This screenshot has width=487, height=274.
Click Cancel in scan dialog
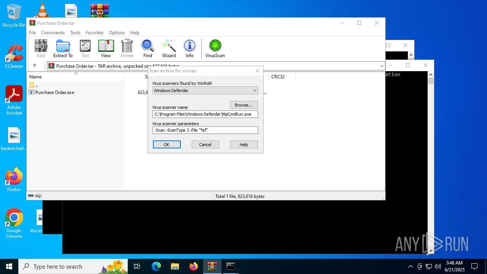(205, 145)
